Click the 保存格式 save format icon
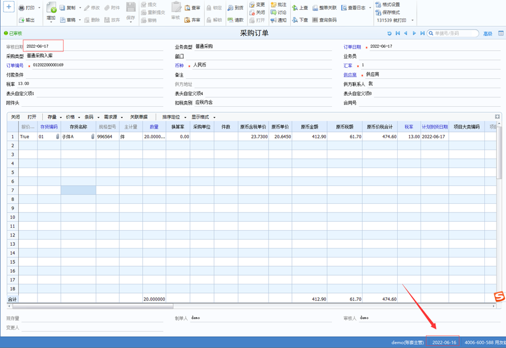The width and height of the screenshot is (506, 348). click(x=378, y=13)
